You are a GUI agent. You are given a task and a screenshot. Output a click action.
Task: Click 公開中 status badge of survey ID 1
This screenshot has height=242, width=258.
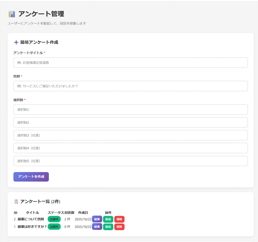click(x=54, y=227)
